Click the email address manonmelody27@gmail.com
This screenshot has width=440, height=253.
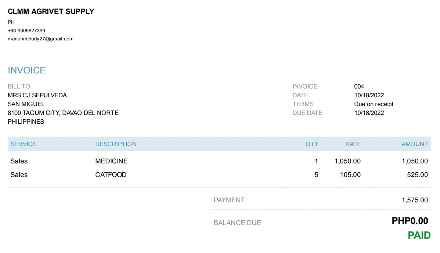pos(40,39)
